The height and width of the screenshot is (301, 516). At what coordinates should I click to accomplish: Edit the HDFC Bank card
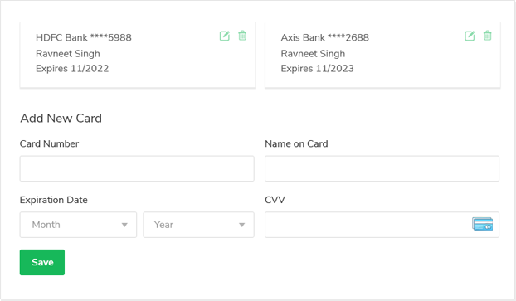click(225, 36)
